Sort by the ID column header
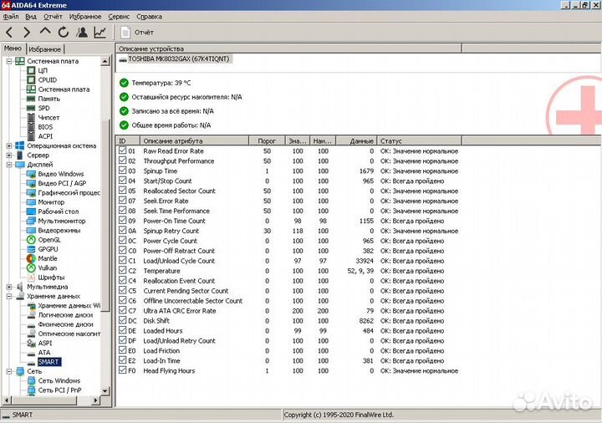Image resolution: width=602 pixels, height=423 pixels. [x=128, y=141]
